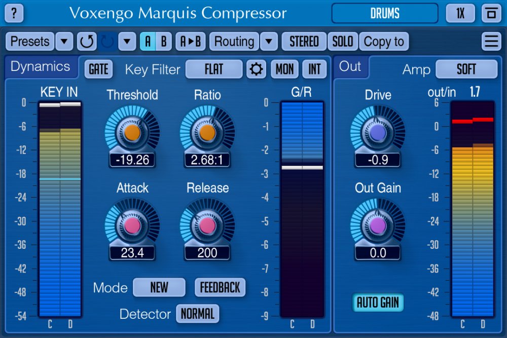Click the Drive knob
The width and height of the screenshot is (507, 338).
(x=378, y=133)
